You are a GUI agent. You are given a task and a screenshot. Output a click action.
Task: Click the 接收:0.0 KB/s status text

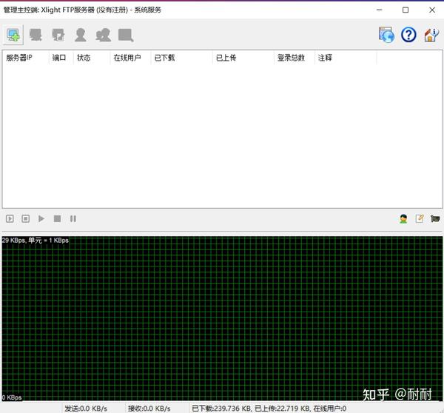click(x=149, y=409)
